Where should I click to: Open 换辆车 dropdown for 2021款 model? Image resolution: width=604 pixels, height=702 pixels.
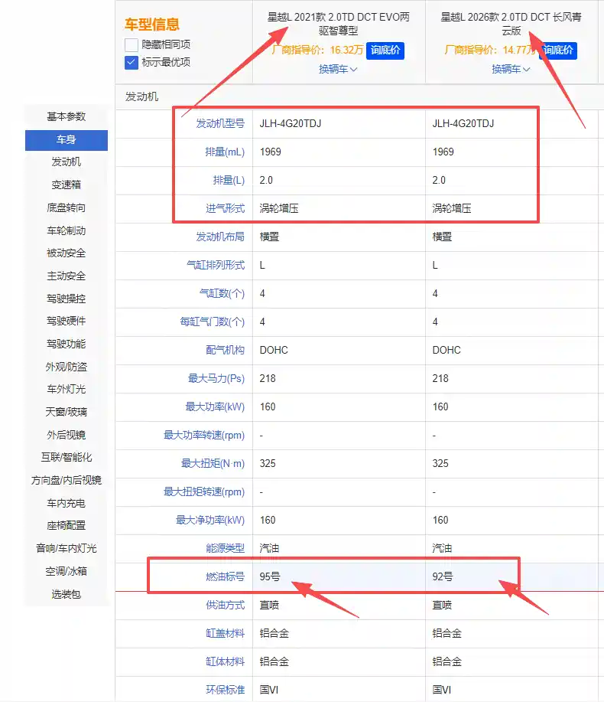[338, 70]
